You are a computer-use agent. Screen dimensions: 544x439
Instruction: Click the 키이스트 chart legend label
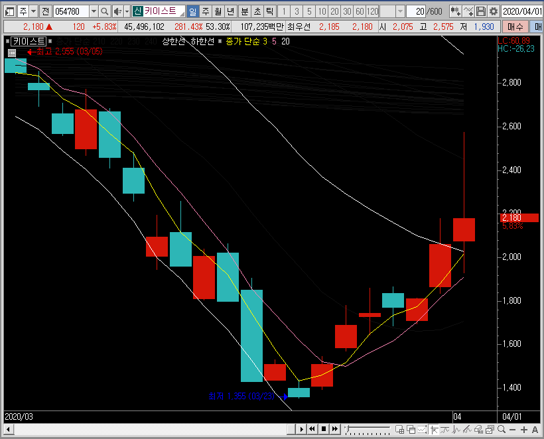(29, 42)
